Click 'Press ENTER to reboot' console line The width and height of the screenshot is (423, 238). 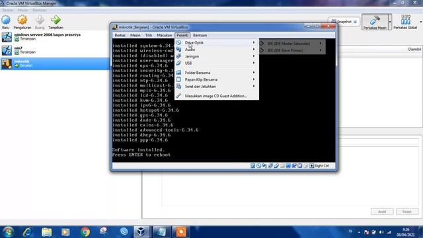141,155
